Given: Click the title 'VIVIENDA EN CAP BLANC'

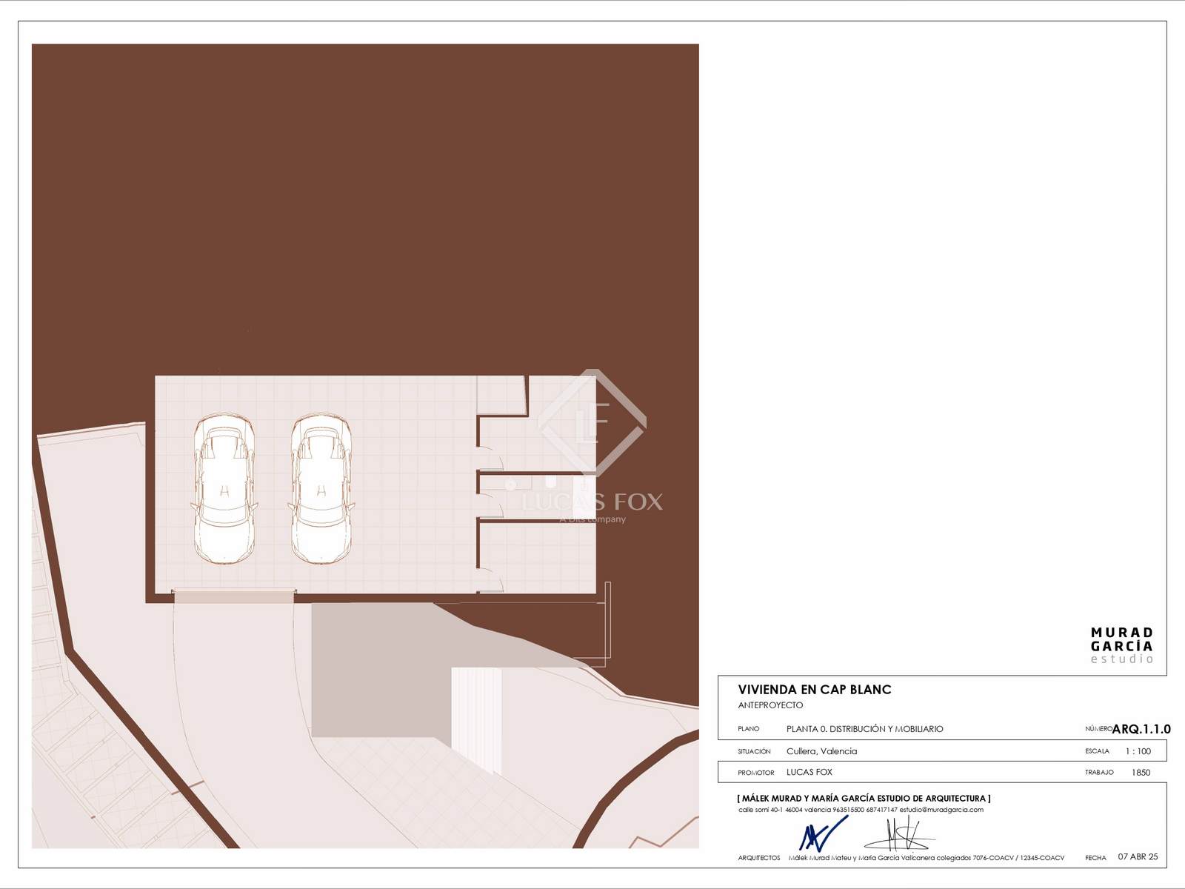Looking at the screenshot, I should click(x=815, y=690).
